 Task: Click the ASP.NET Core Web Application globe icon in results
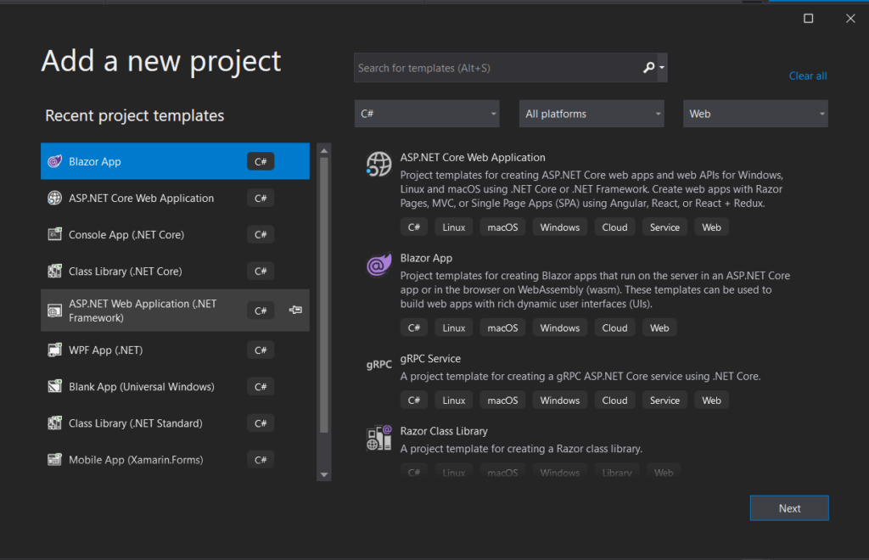coord(378,164)
